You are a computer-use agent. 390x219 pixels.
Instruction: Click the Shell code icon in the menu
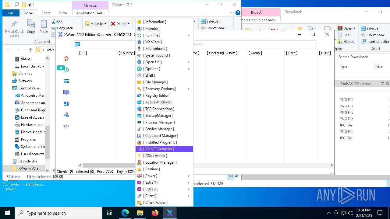click(139, 75)
